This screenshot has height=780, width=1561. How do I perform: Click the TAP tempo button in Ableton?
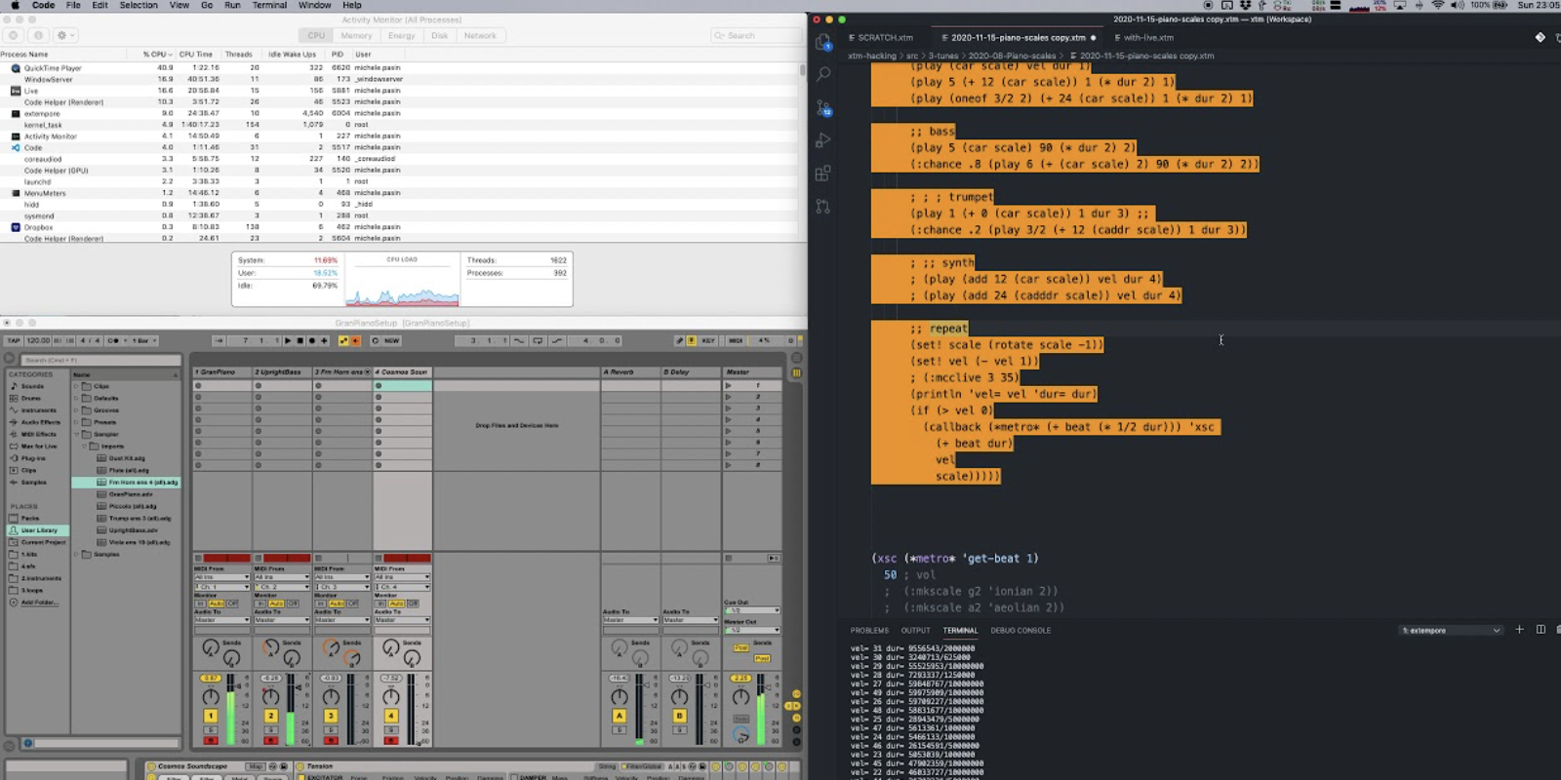coord(14,340)
